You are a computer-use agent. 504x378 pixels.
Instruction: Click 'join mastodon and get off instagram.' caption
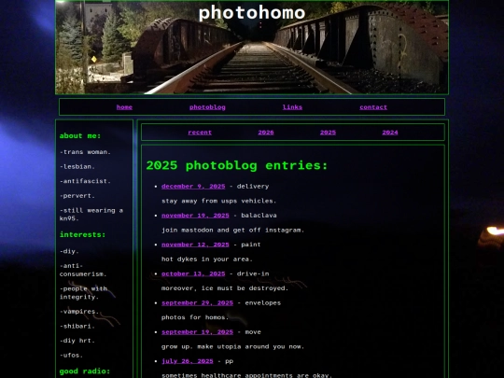pyautogui.click(x=232, y=231)
